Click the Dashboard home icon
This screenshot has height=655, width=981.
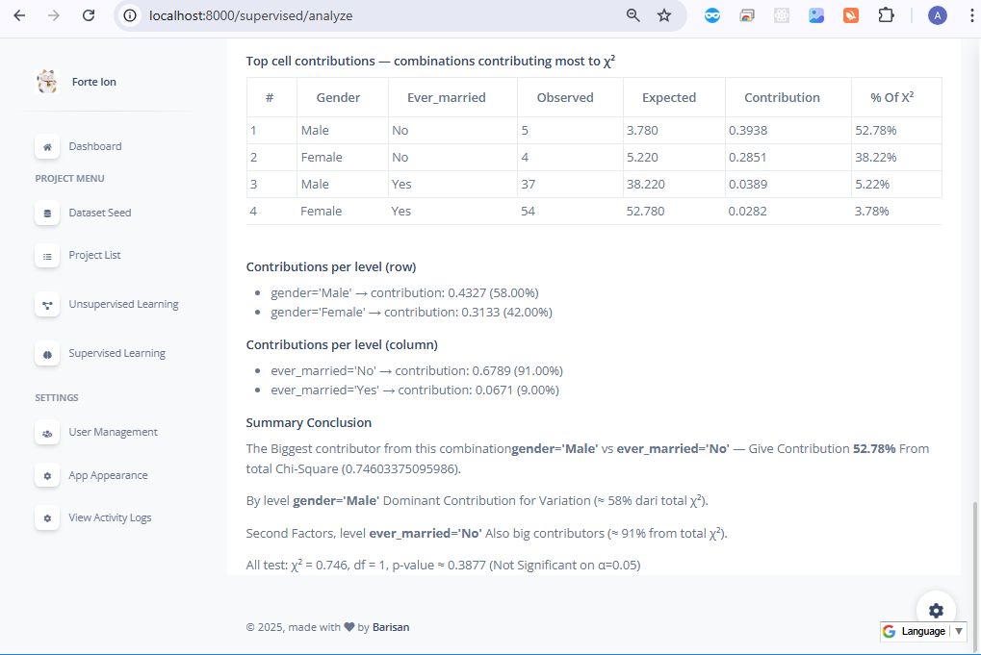coord(47,147)
